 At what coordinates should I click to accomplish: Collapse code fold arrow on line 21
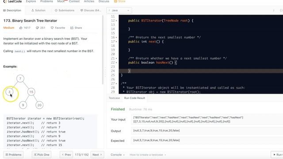click(x=116, y=58)
